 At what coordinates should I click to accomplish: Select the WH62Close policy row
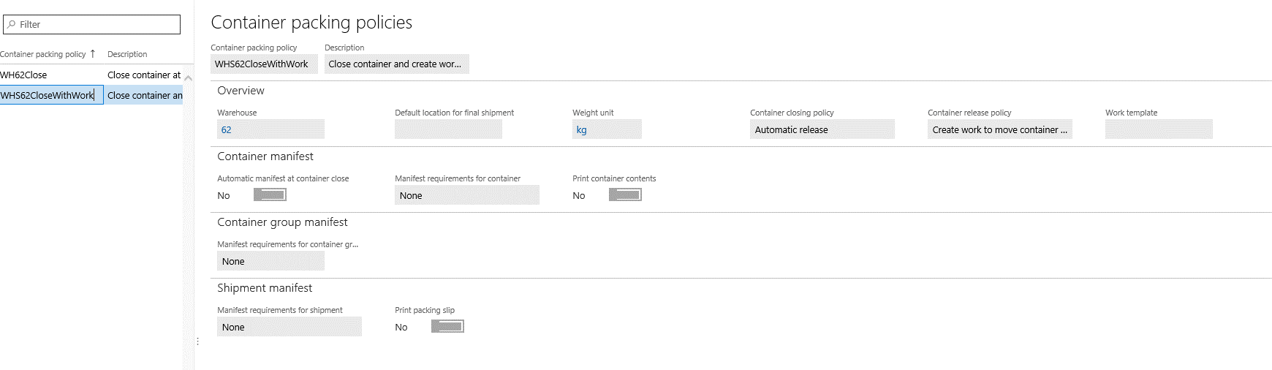(x=24, y=75)
